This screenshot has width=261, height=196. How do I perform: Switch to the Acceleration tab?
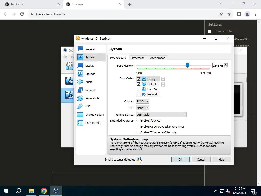click(x=158, y=58)
